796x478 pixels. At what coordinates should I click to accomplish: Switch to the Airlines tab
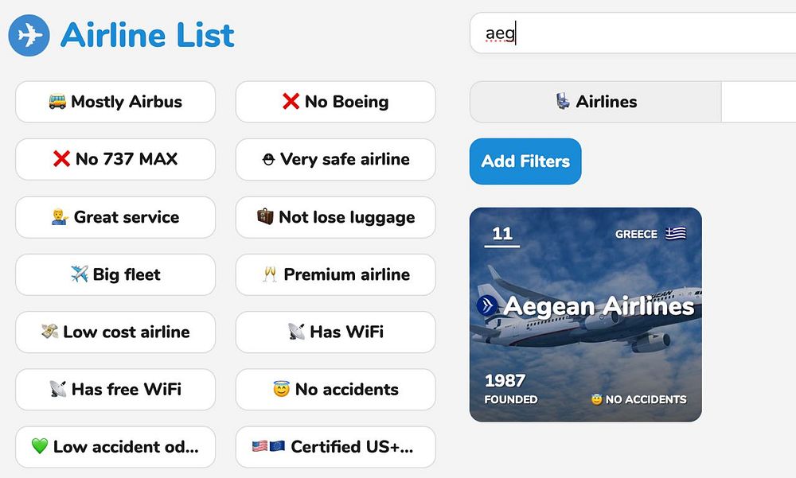(x=595, y=102)
